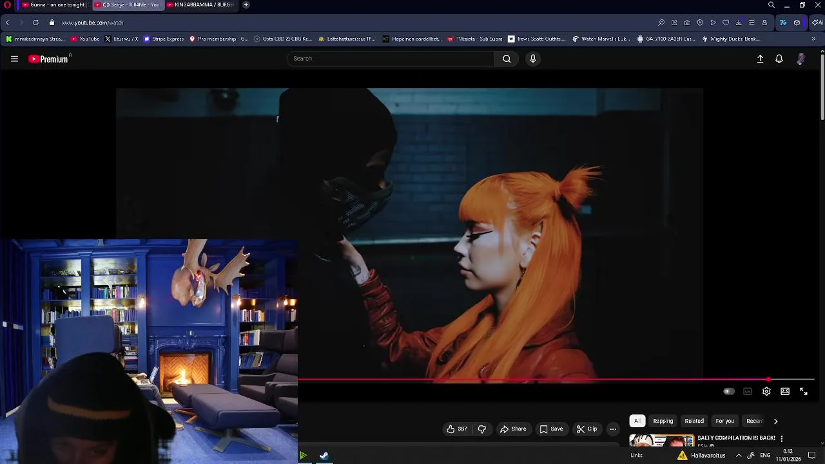Create a Clip of the video
Image resolution: width=825 pixels, height=464 pixels.
(x=587, y=429)
